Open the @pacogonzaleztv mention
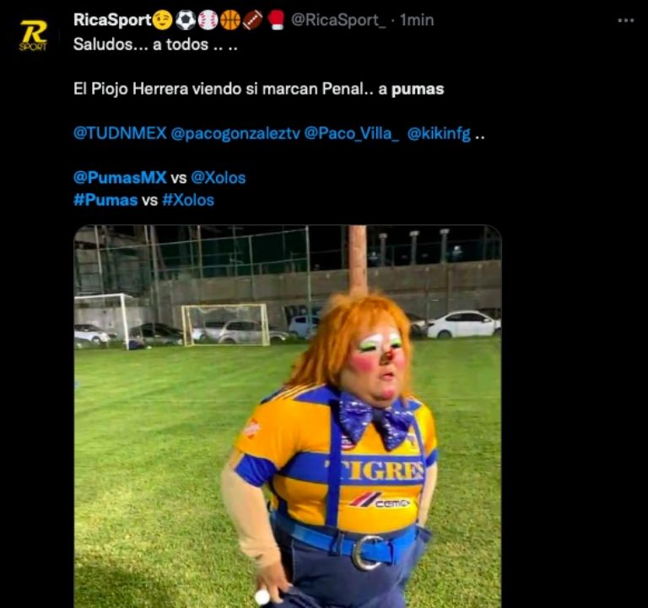 235,133
